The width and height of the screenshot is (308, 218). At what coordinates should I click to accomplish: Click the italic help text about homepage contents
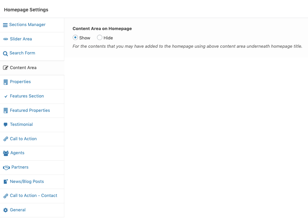pyautogui.click(x=187, y=46)
